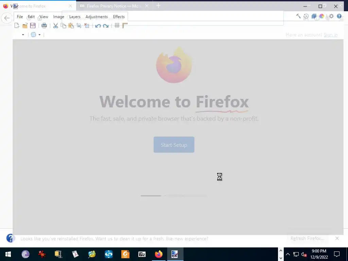The width and height of the screenshot is (348, 261).
Task: Click the Start Setup button in Firefox
Action: click(x=174, y=145)
